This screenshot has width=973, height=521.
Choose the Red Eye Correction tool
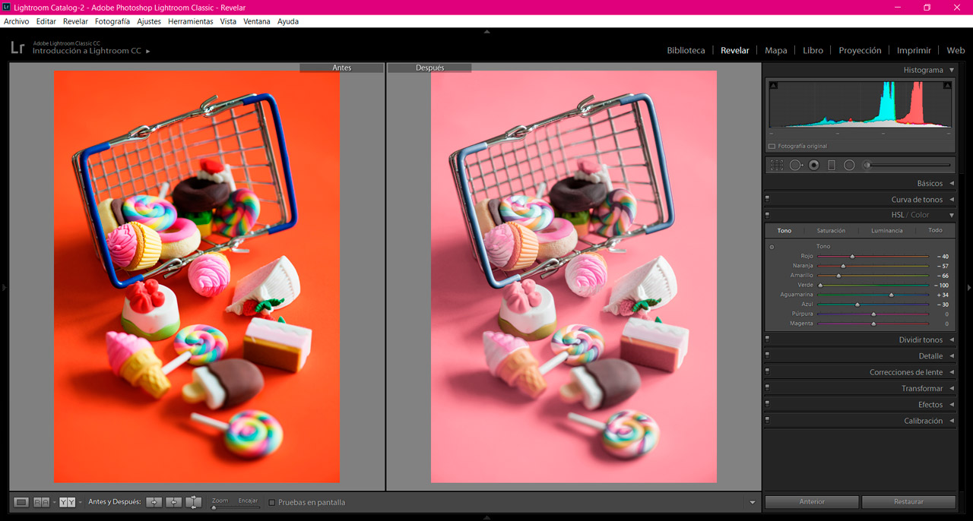[813, 165]
